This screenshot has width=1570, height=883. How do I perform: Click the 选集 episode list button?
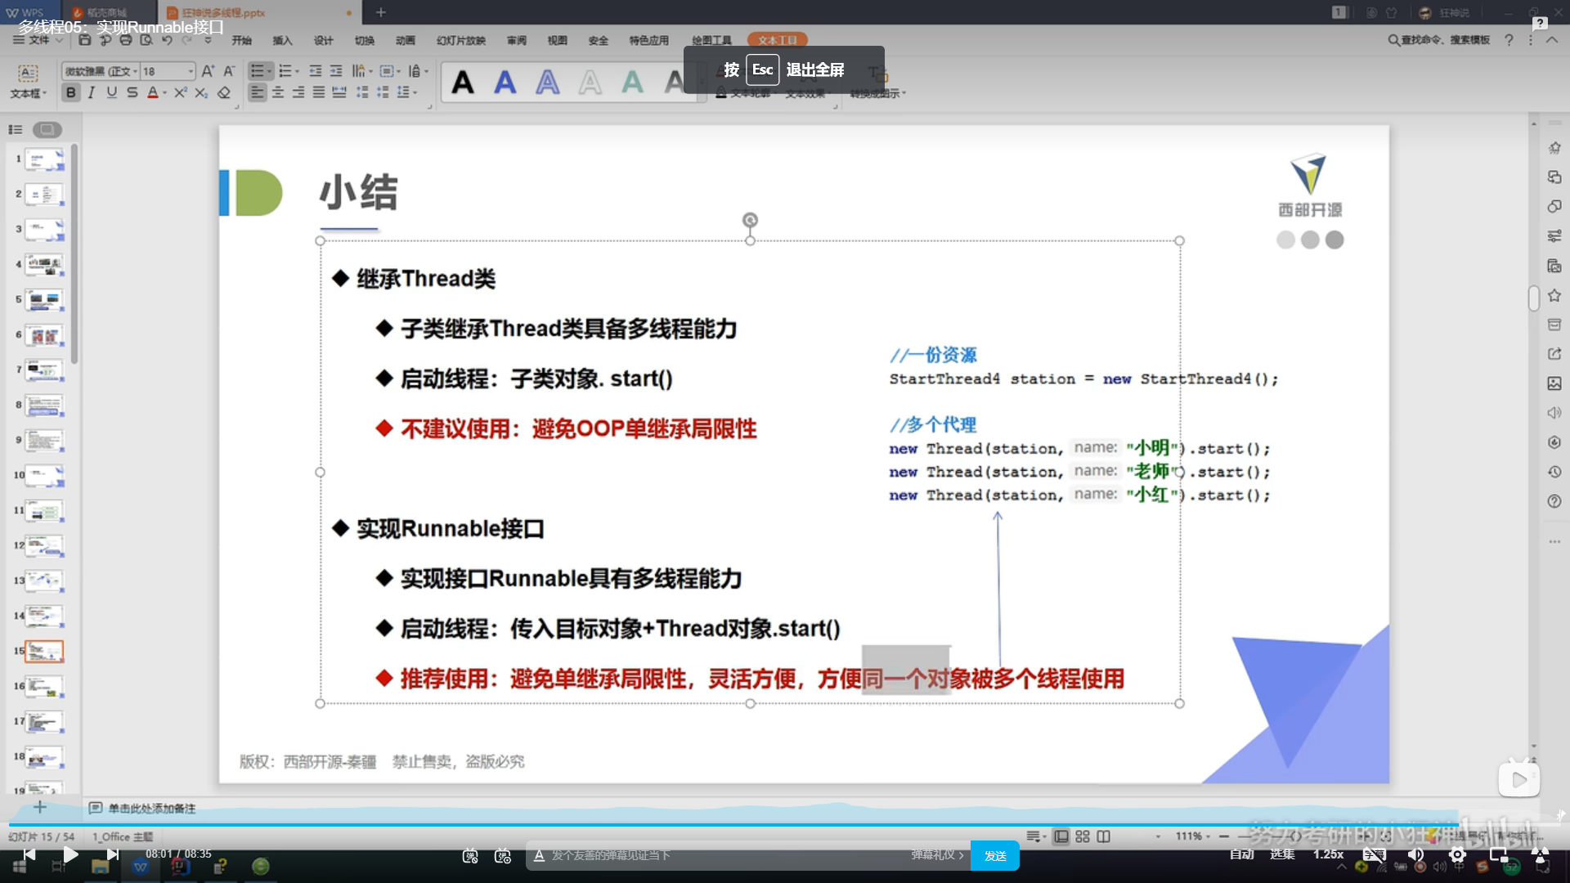(1282, 854)
